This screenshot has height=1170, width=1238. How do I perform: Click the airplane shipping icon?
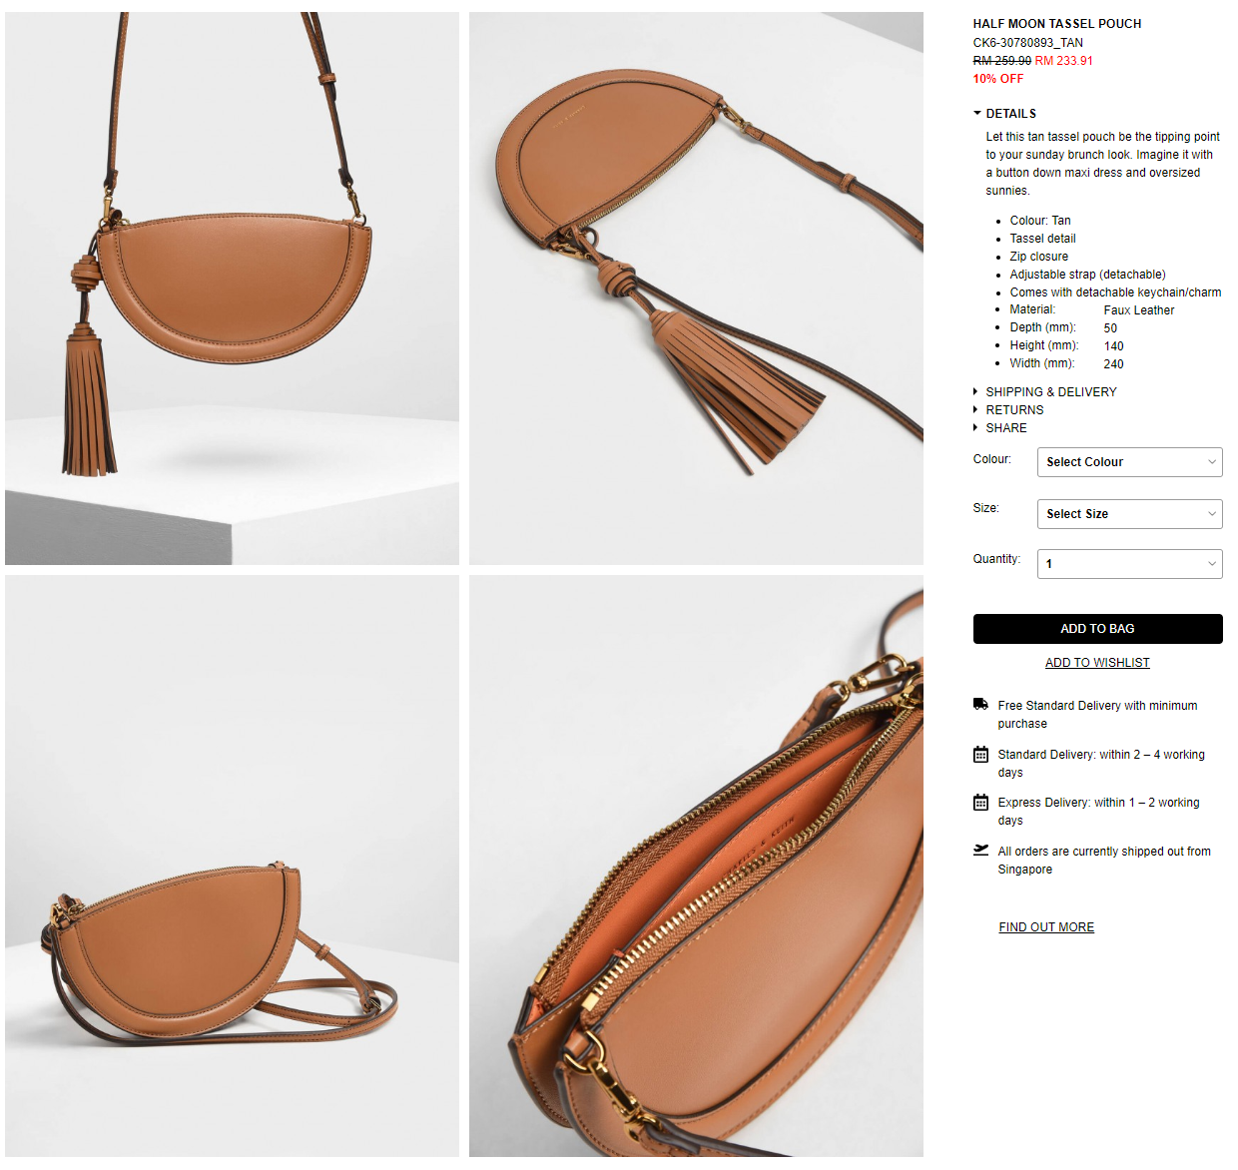[x=980, y=851]
